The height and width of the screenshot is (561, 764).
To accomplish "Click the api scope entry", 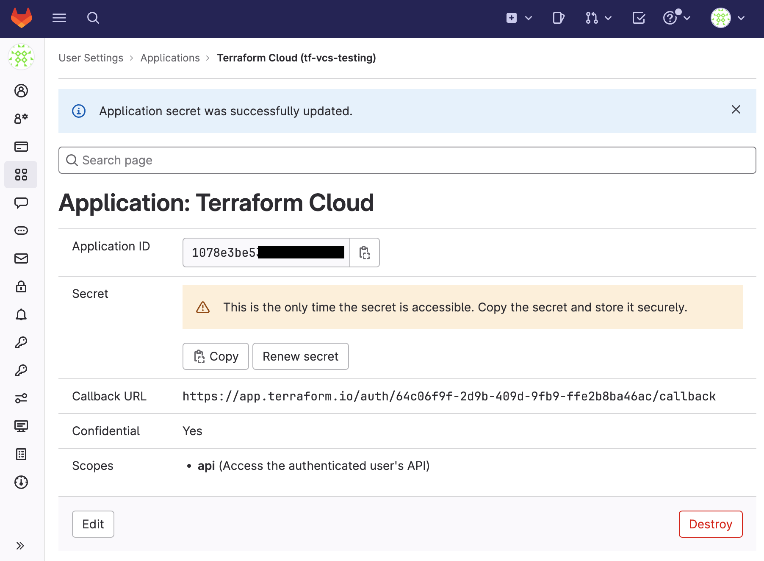I will (313, 466).
